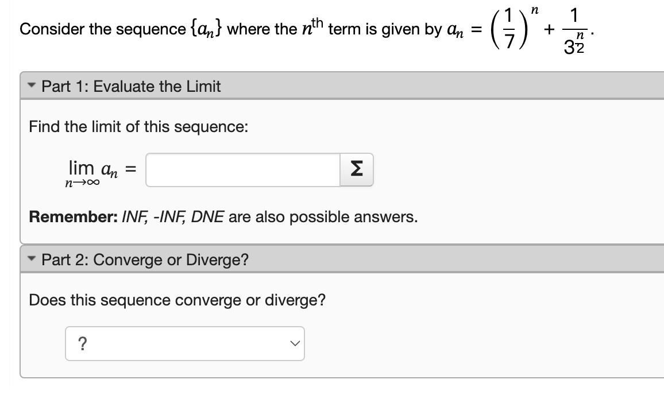Click the (1/7)^n term in the formula
This screenshot has height=395, width=664.
click(515, 28)
